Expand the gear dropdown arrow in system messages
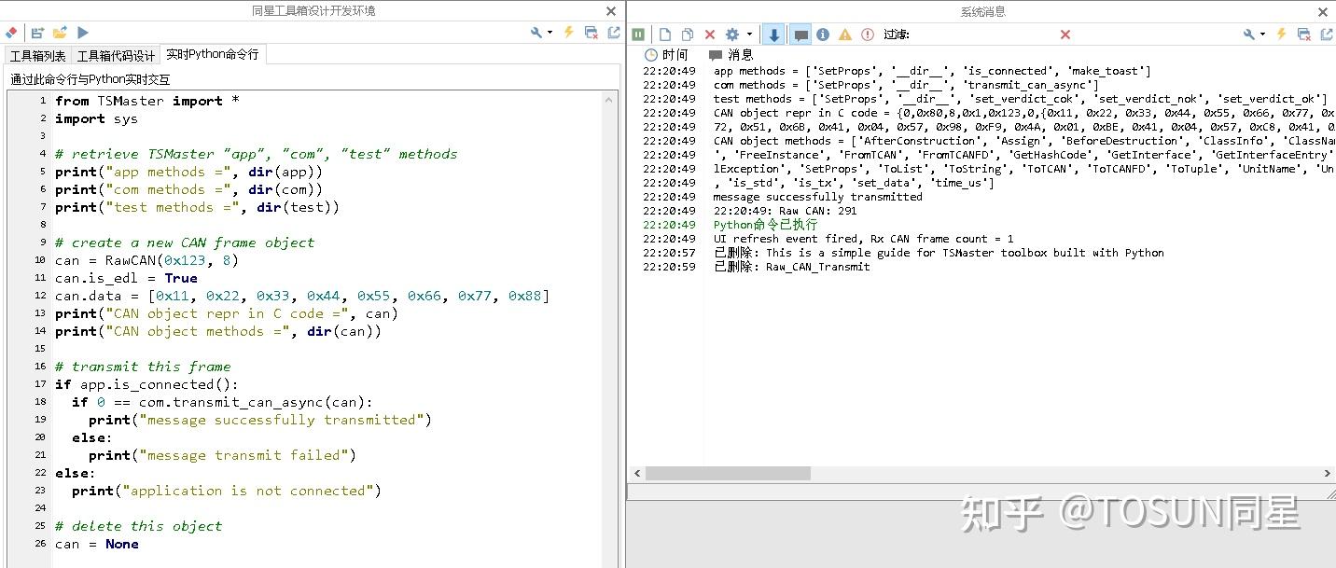1336x568 pixels. click(x=748, y=35)
